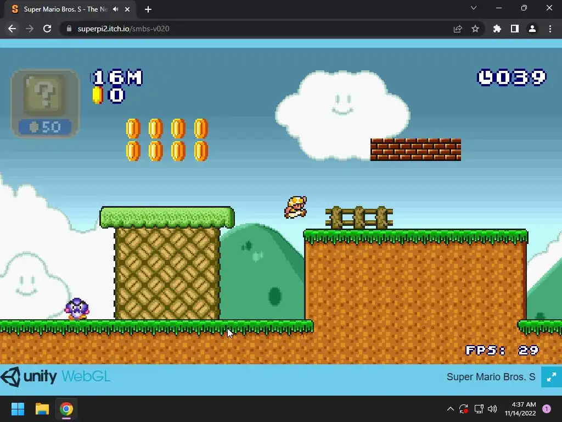Click the purple enemy on the ground
The width and height of the screenshot is (562, 422).
pyautogui.click(x=77, y=309)
